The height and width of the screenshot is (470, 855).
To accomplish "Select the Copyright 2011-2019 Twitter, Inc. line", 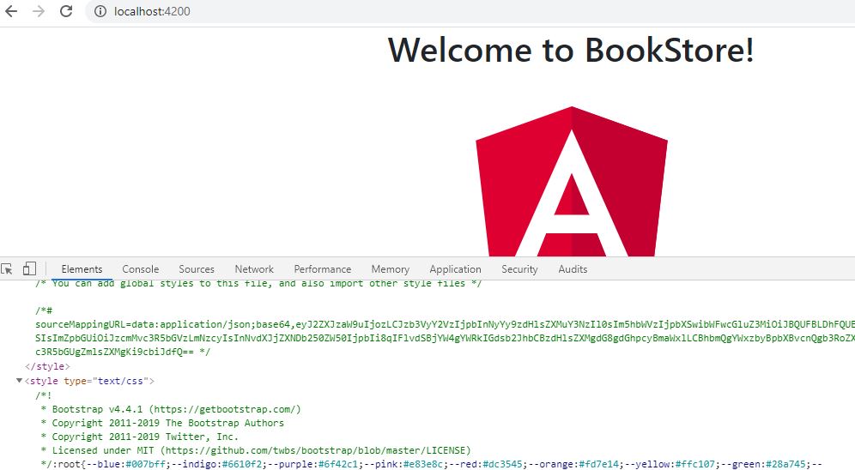I will pyautogui.click(x=140, y=437).
